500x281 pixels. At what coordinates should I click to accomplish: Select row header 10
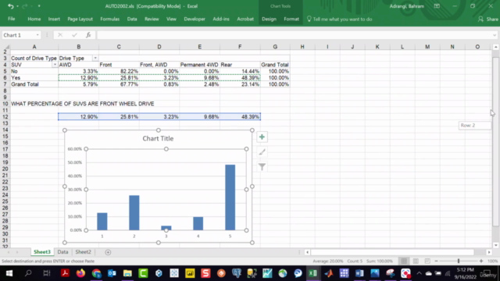tap(5, 104)
